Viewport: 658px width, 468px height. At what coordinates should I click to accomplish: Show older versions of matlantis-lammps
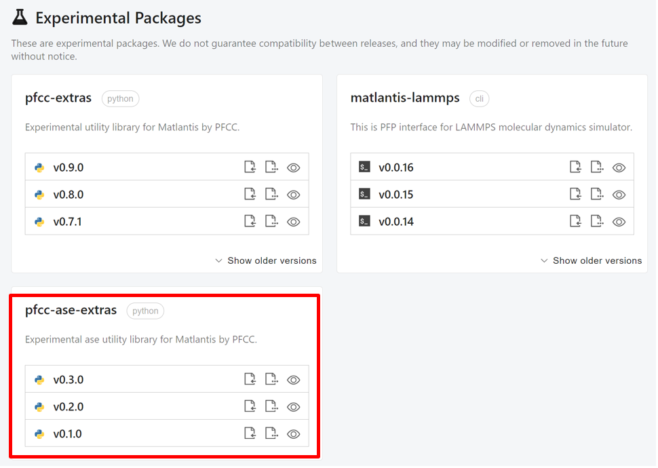[x=597, y=260]
